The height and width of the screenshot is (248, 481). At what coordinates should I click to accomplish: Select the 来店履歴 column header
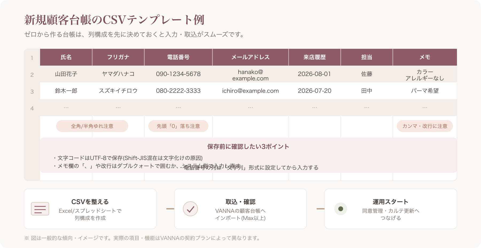point(315,57)
